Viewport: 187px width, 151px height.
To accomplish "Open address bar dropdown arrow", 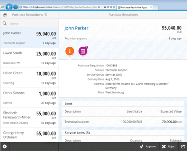I will coord(102,7).
